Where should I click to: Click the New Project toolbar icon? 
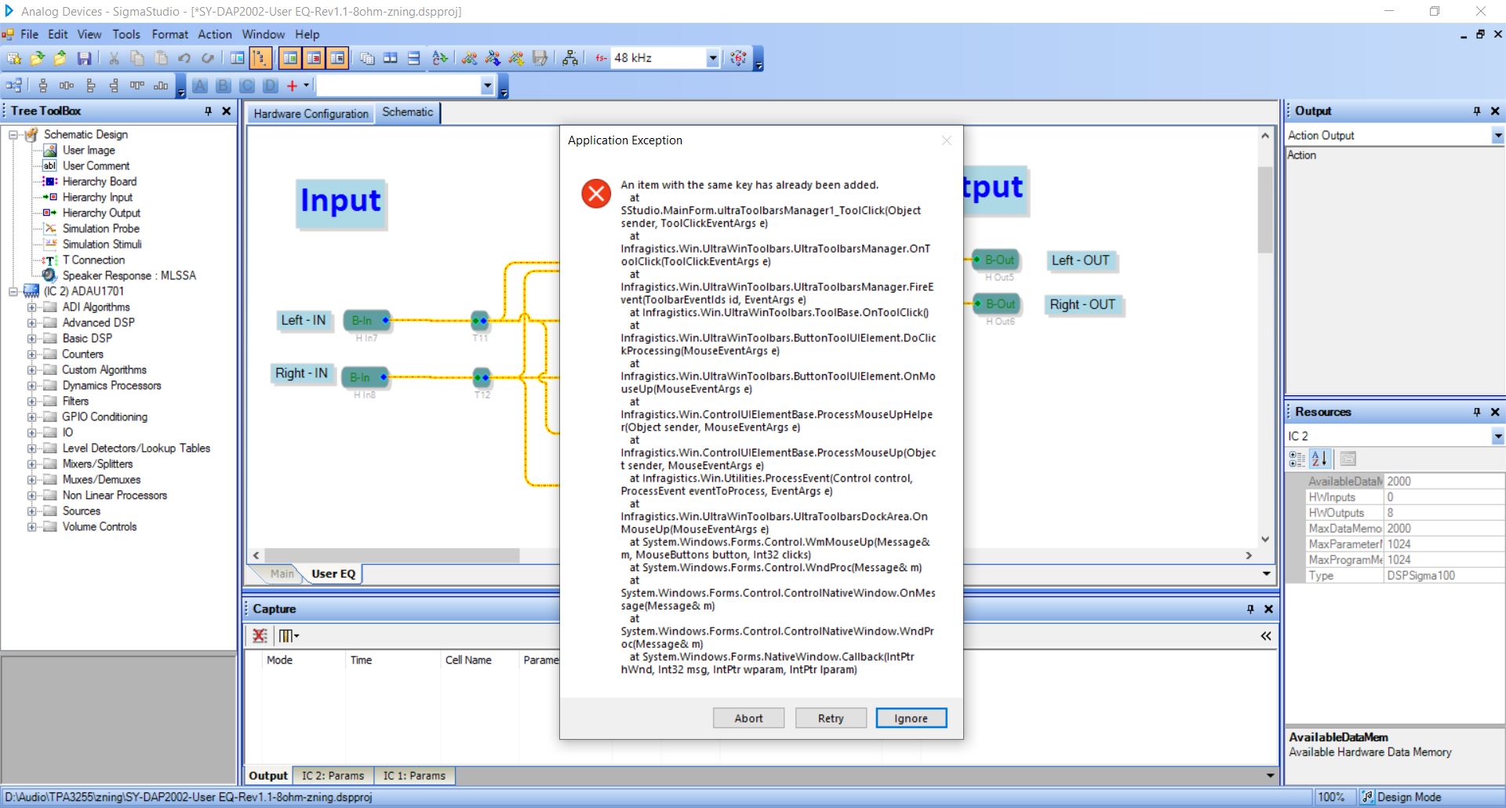point(14,58)
